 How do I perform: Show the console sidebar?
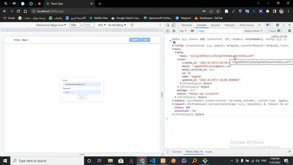point(168,31)
